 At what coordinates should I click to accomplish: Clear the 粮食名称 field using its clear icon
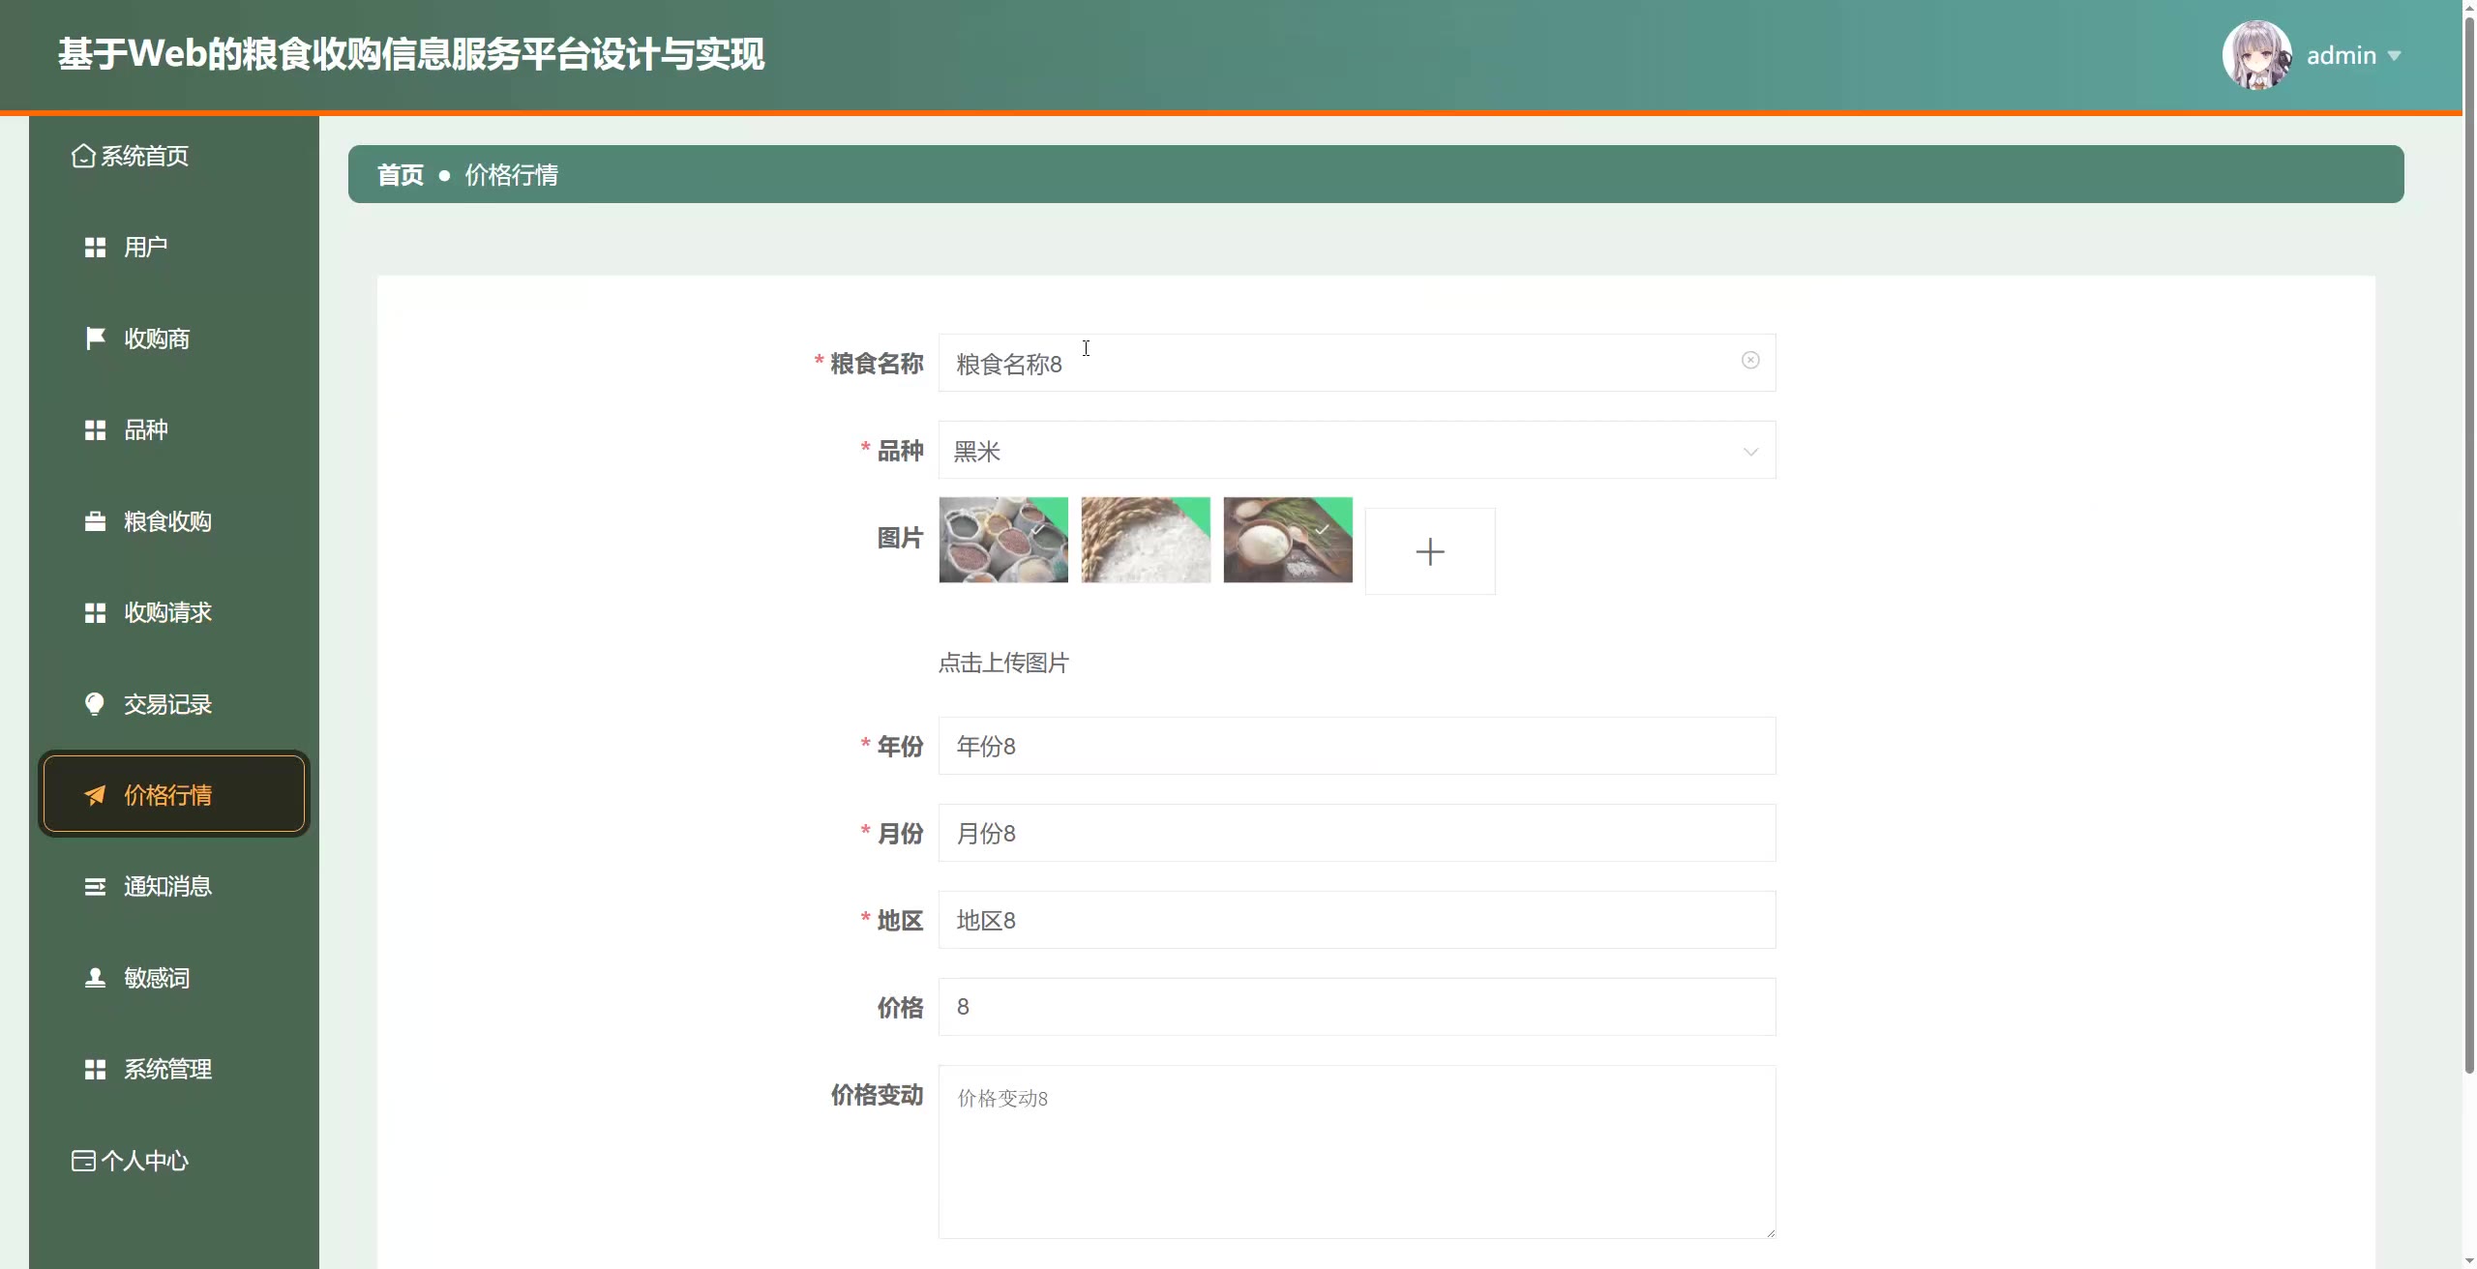coord(1750,361)
